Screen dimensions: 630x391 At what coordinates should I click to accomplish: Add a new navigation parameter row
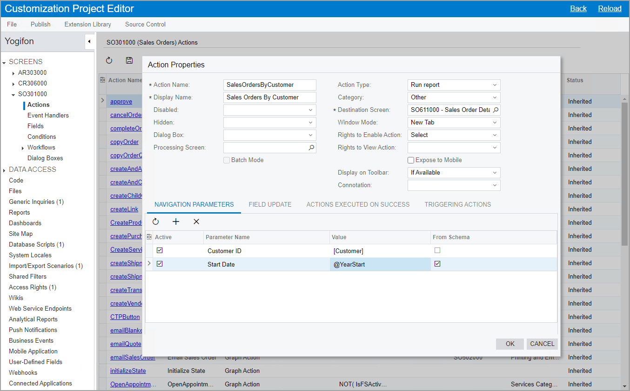coord(176,222)
